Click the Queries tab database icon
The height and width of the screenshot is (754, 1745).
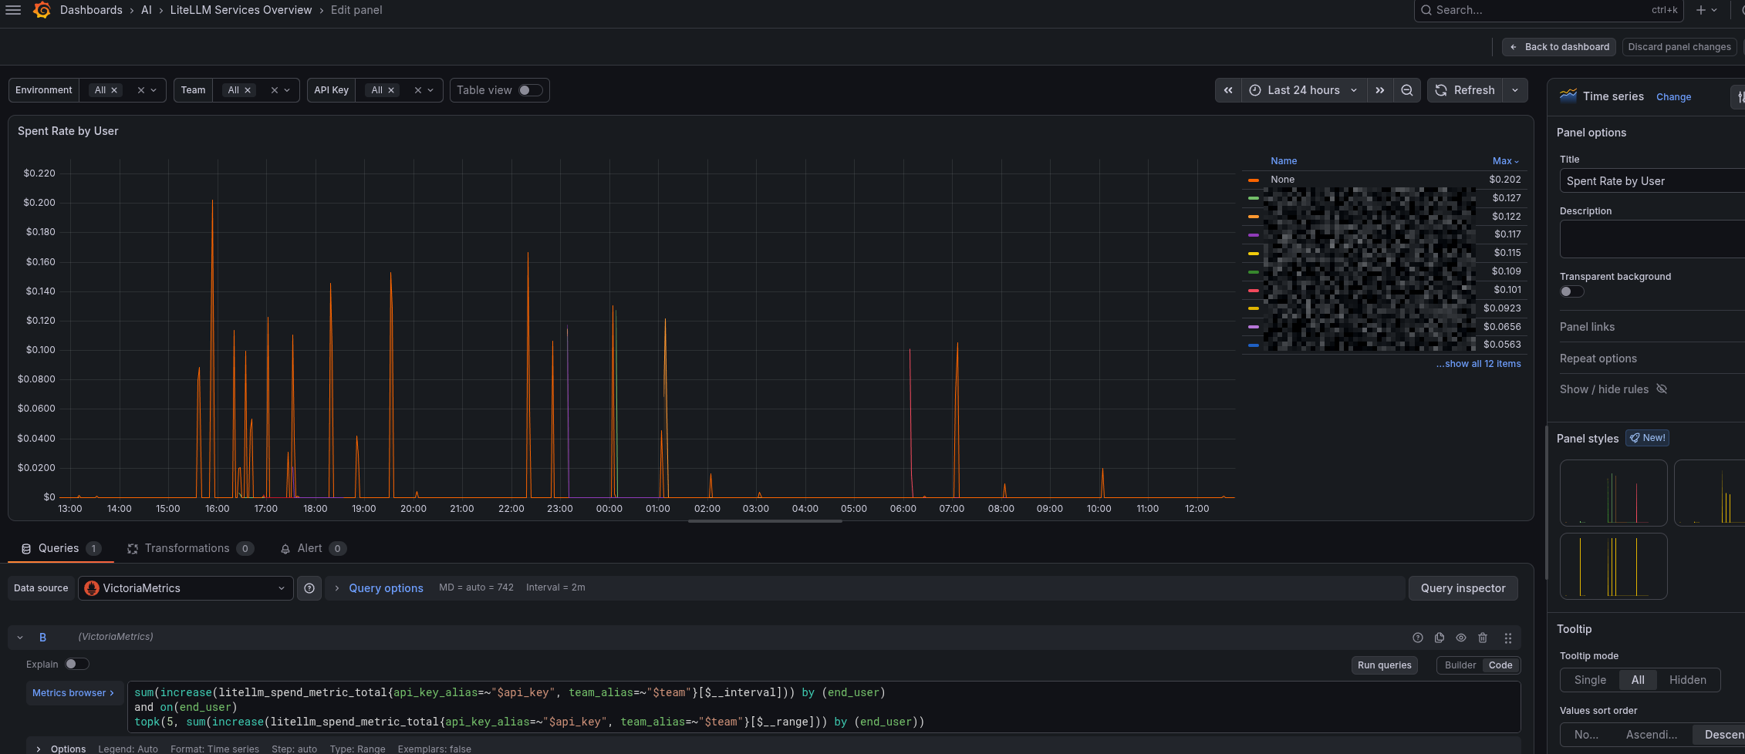(x=25, y=549)
